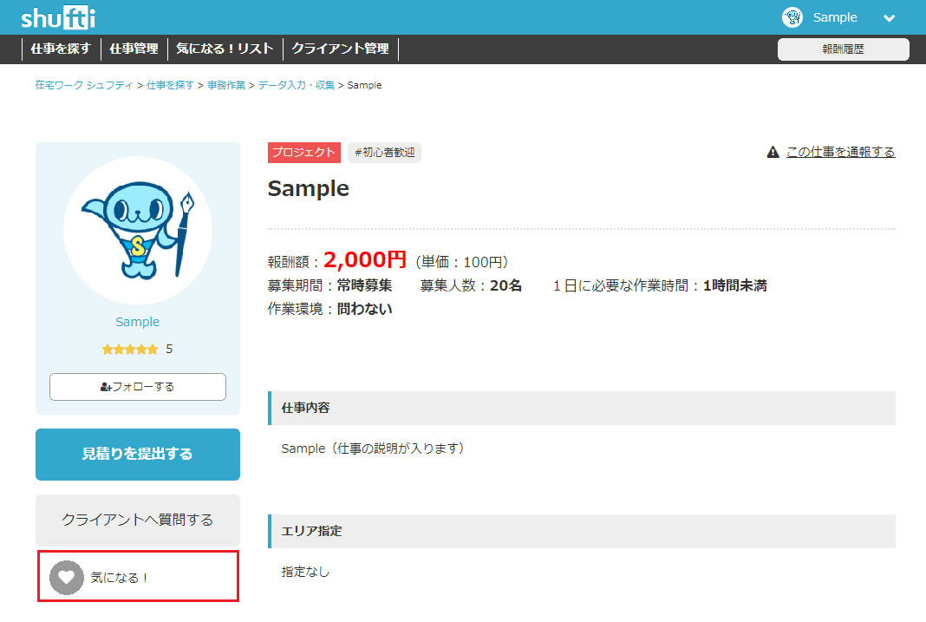Click the rating number 5 beside stars
Image resolution: width=926 pixels, height=622 pixels.
169,349
